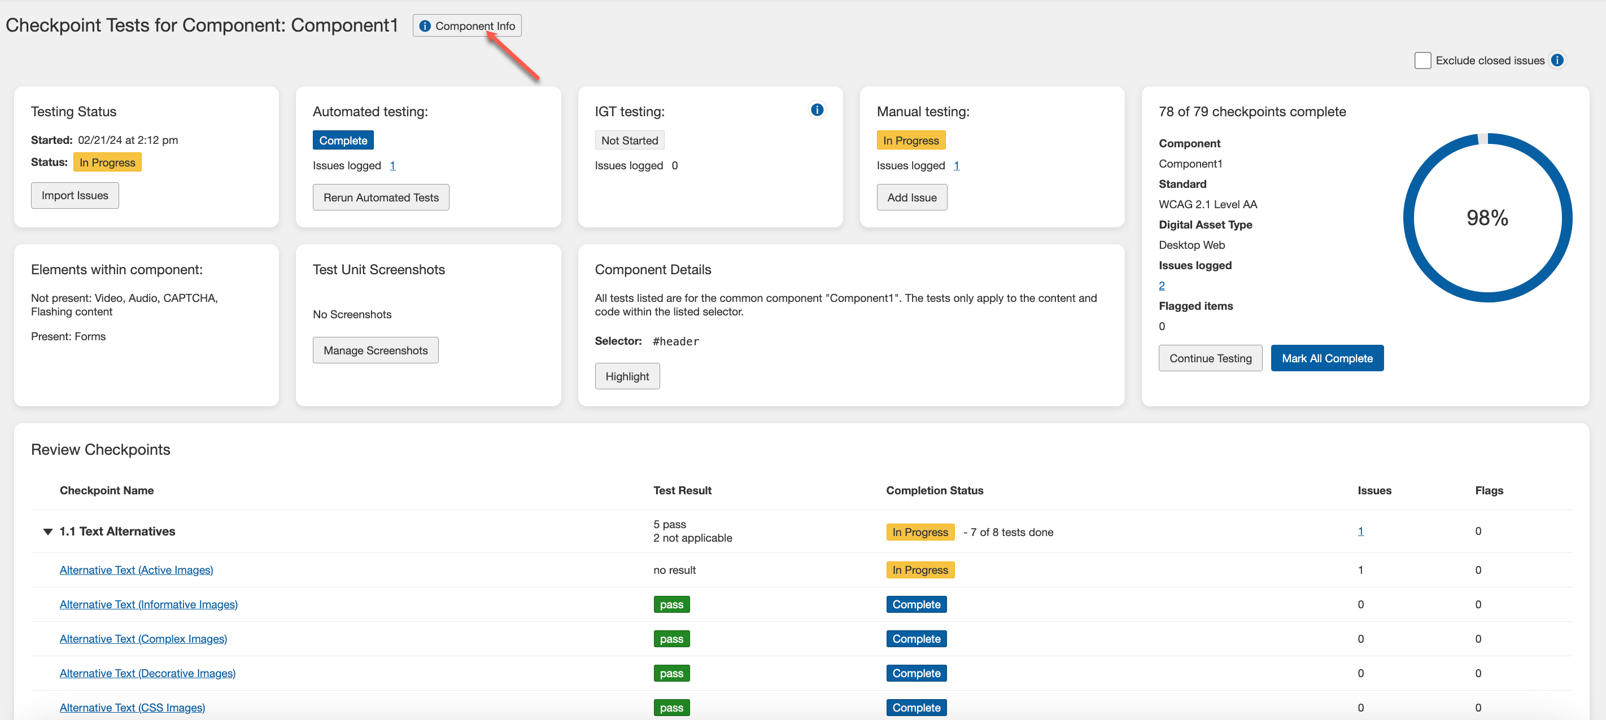Highlight the #header selector
Viewport: 1606px width, 720px height.
pyautogui.click(x=627, y=376)
